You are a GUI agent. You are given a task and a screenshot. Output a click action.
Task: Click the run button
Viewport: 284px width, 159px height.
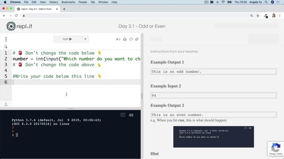coord(67,39)
